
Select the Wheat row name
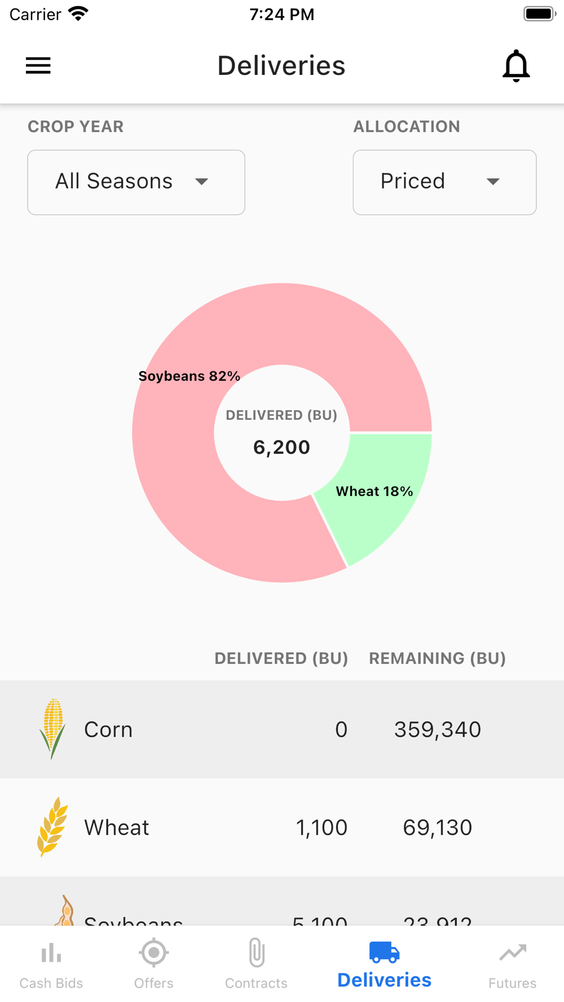117,827
